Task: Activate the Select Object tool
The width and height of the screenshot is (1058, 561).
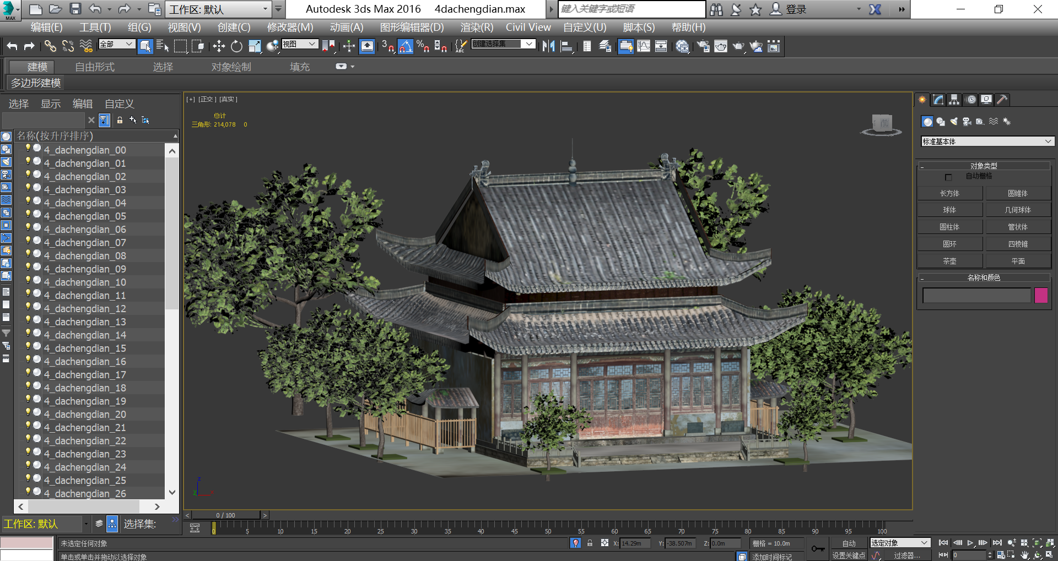Action: click(145, 46)
